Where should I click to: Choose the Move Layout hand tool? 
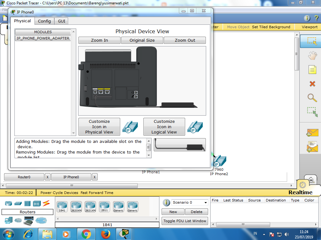312,55
